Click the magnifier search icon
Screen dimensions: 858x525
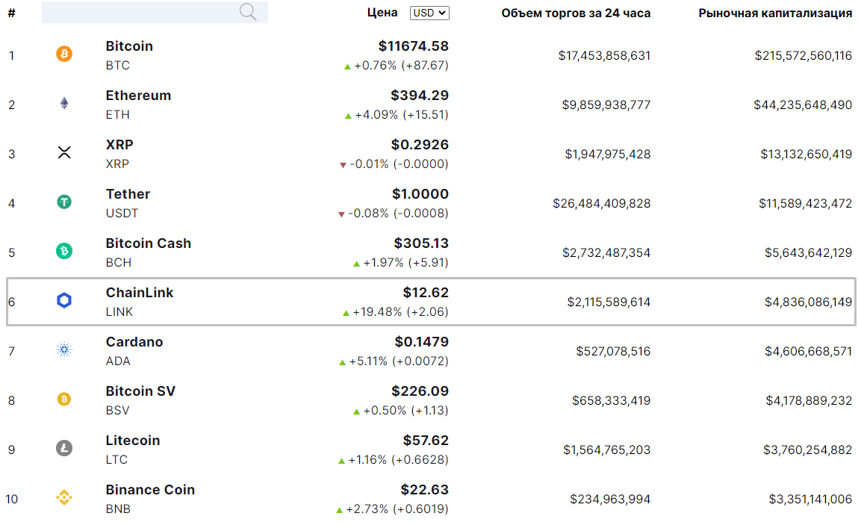tap(247, 12)
